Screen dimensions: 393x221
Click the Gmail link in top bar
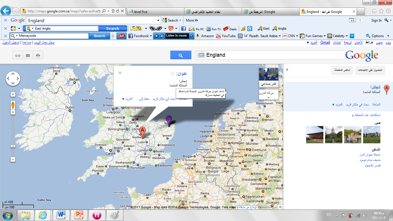(325, 43)
